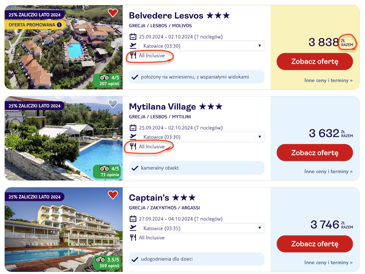This screenshot has height=274, width=365.
Task: Click Zobacz ofertę button for 3 746 zł offer
Action: [x=315, y=244]
